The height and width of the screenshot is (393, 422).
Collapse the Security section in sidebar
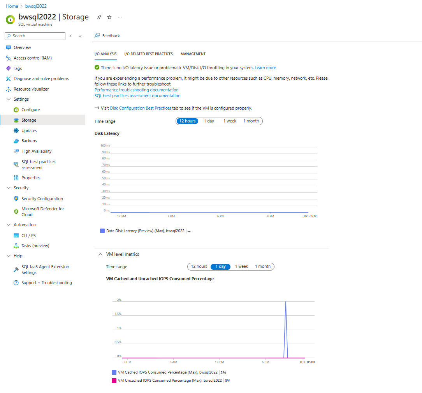9,188
